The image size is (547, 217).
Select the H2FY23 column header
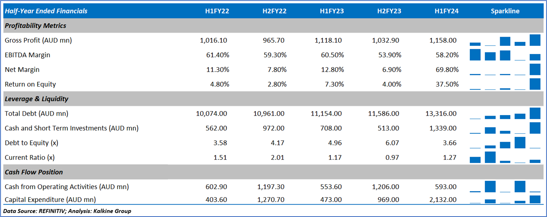point(389,11)
